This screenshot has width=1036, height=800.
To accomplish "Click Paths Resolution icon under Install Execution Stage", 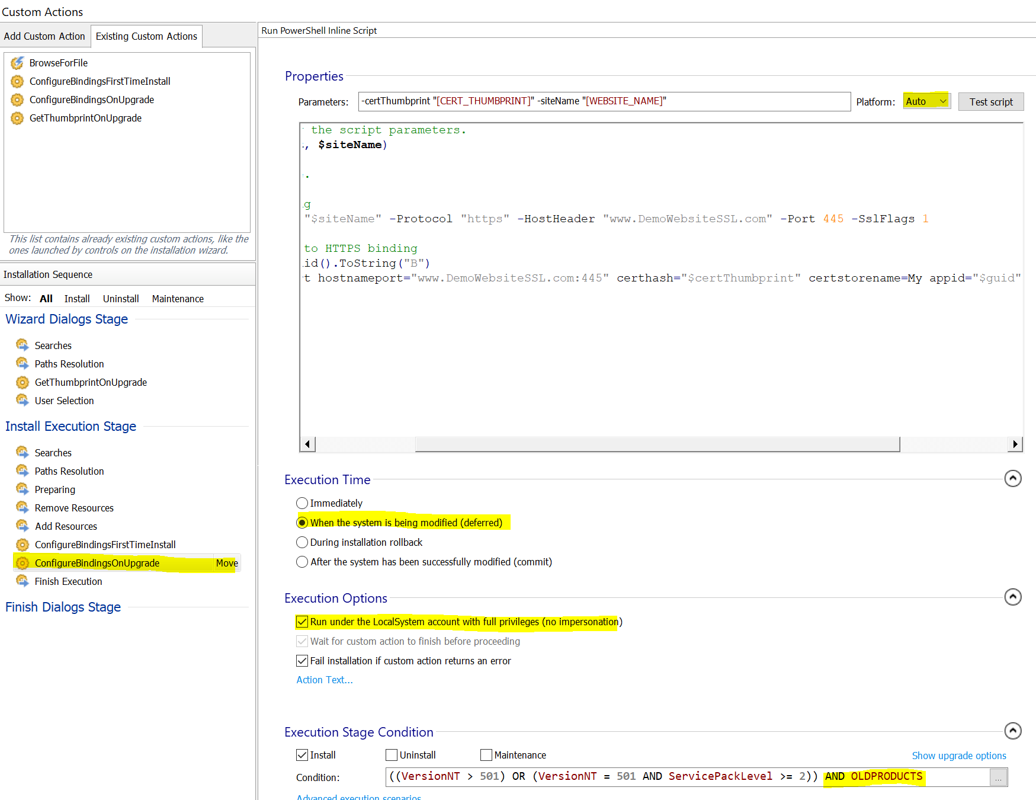I will [23, 471].
